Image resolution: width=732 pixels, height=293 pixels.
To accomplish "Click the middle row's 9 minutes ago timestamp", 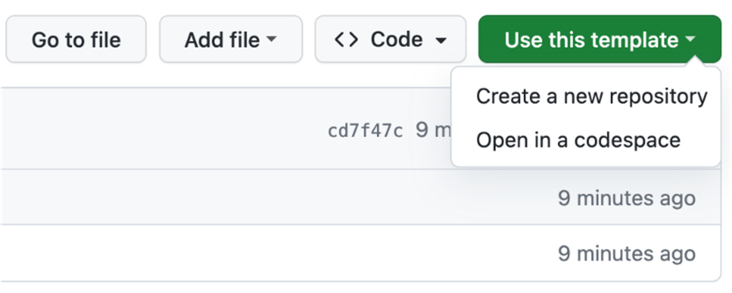I will 627,198.
